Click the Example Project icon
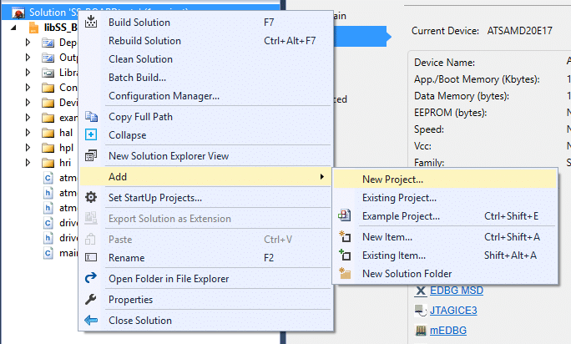This screenshot has height=344, width=571. point(345,215)
